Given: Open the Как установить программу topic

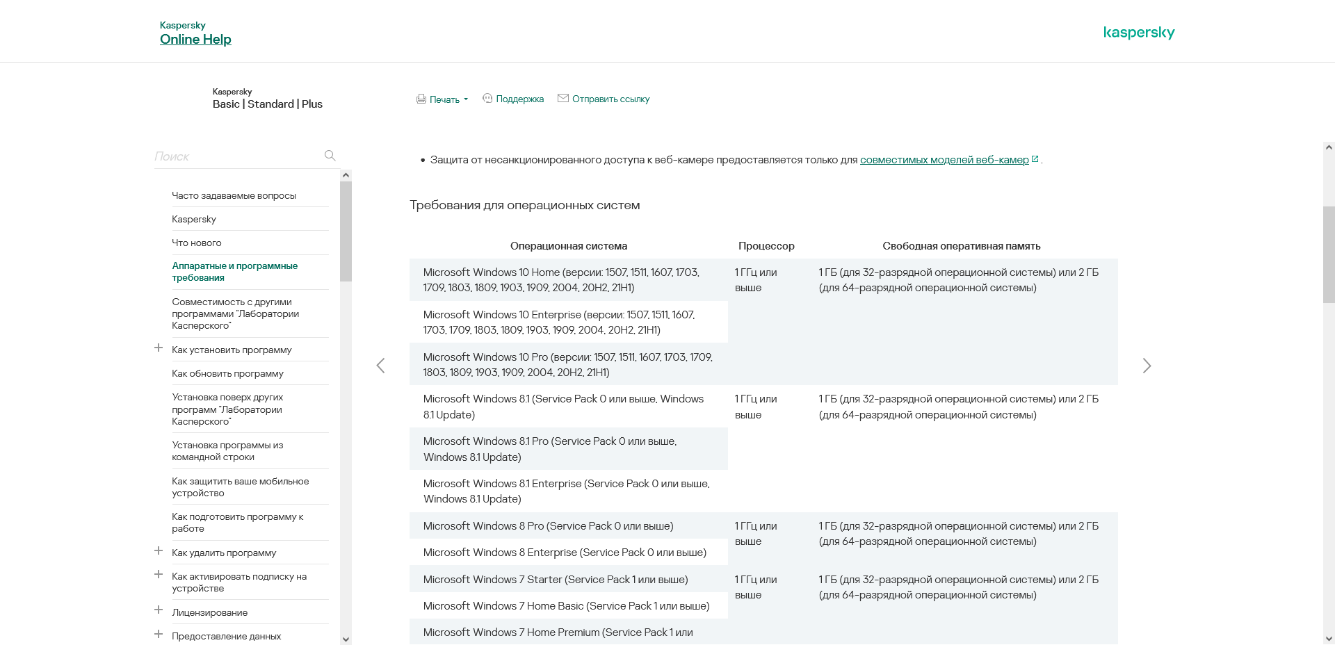Looking at the screenshot, I should pyautogui.click(x=232, y=350).
